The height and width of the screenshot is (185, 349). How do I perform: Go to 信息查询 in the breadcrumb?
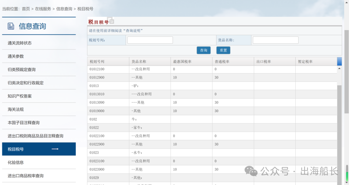(x=64, y=9)
